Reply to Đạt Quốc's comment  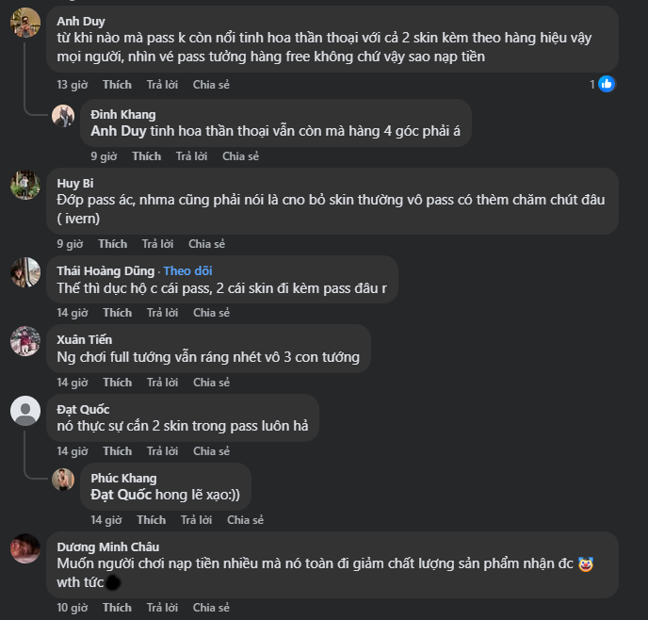(x=162, y=451)
